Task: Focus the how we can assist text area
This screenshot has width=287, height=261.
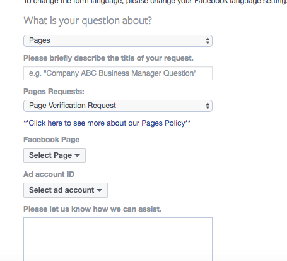Action: (x=118, y=240)
